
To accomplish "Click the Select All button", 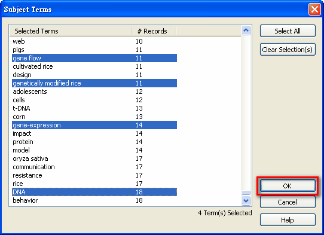I will click(x=288, y=31).
